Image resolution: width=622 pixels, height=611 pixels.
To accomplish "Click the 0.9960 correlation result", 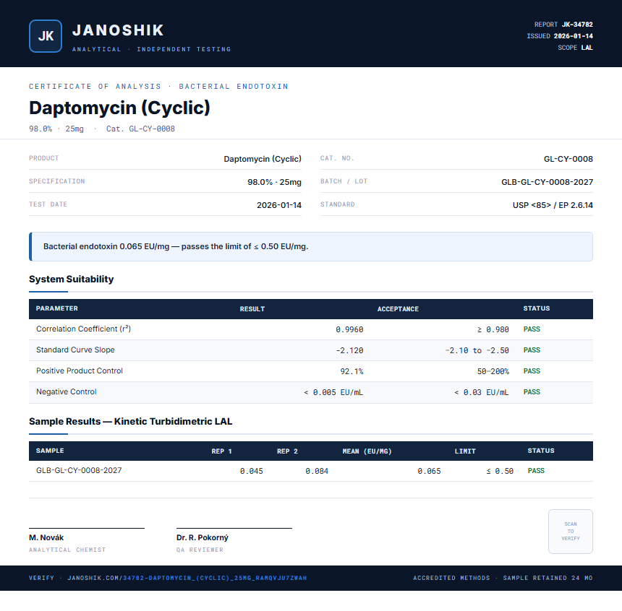I will pos(349,329).
